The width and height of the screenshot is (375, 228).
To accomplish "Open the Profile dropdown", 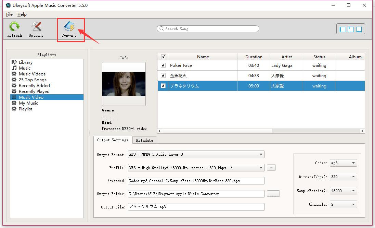I will click(x=196, y=168).
